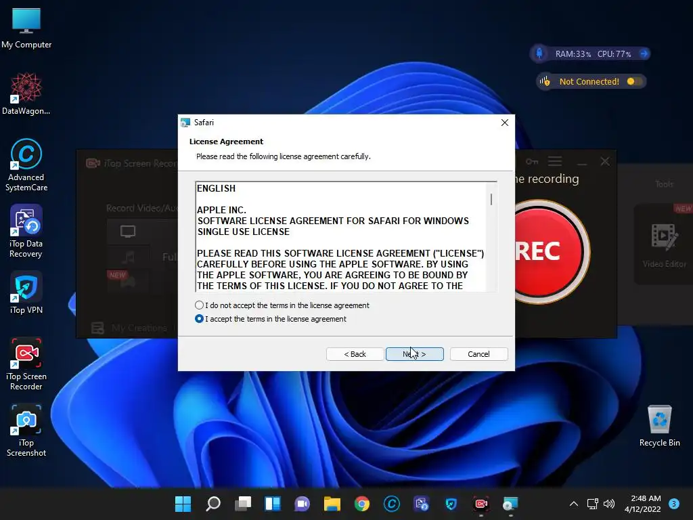Viewport: 693px width, 520px height.
Task: Open the Video Editor tool in iTop Recorder
Action: coord(664,244)
